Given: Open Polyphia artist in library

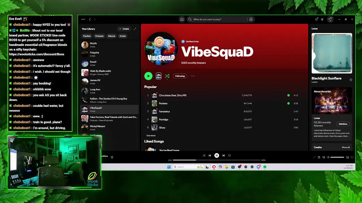Looking at the screenshot, I should [109, 54].
